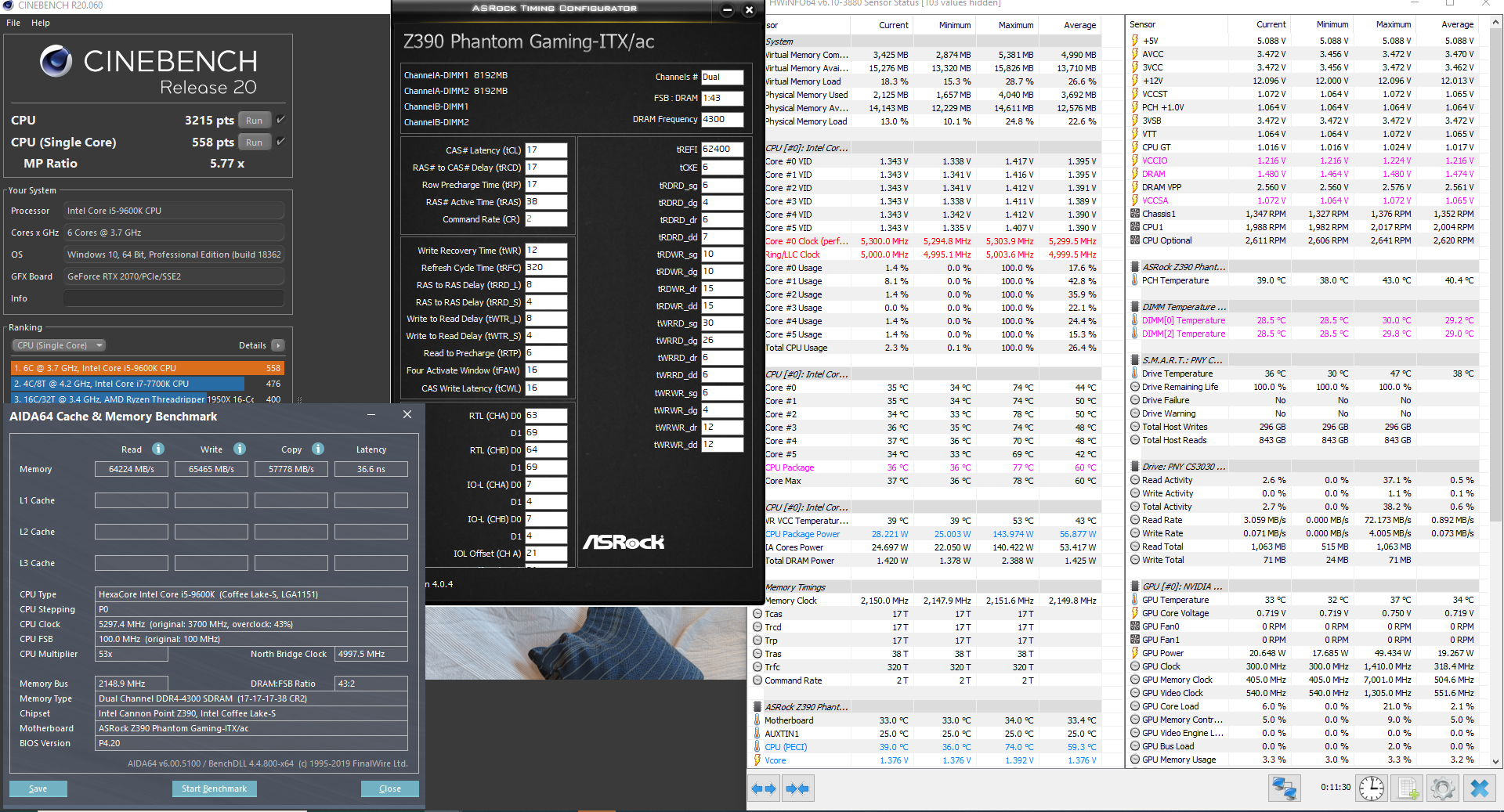Select the Total CPU Usage row
This screenshot has width=1504, height=812.
pos(932,348)
